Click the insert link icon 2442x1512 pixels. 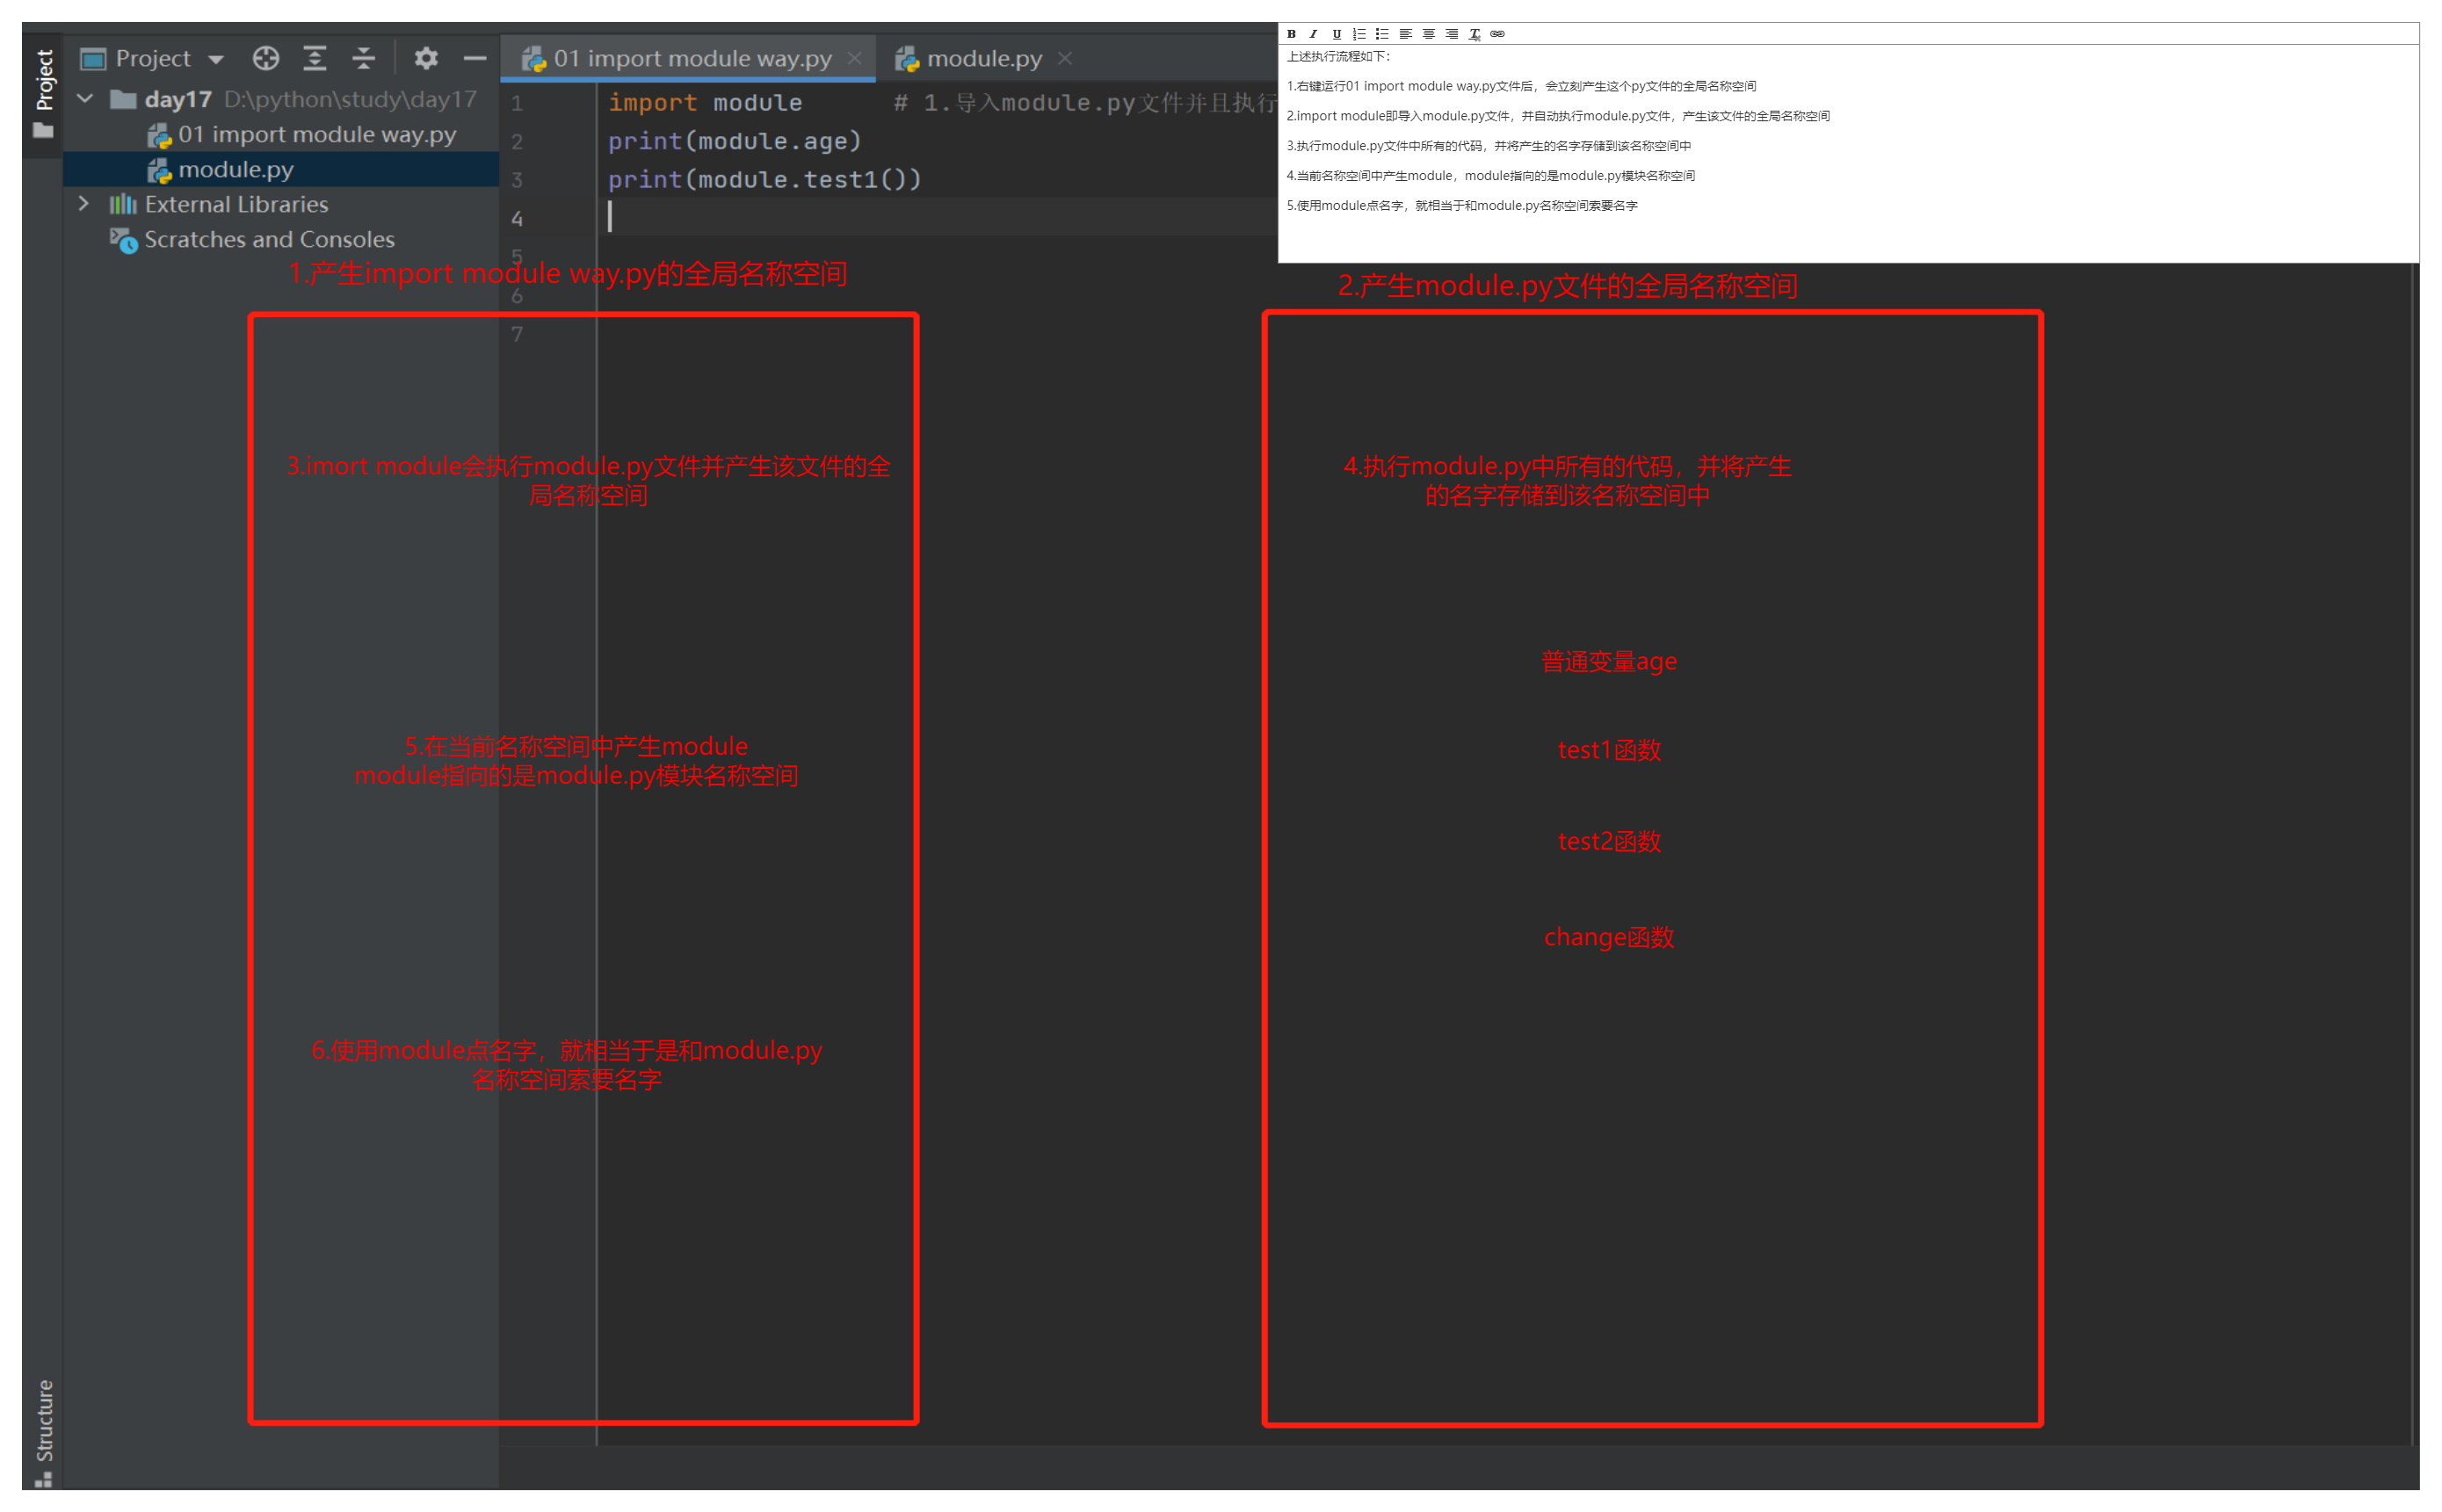[1497, 34]
